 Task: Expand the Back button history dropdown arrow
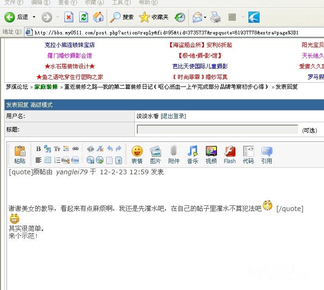click(34, 18)
